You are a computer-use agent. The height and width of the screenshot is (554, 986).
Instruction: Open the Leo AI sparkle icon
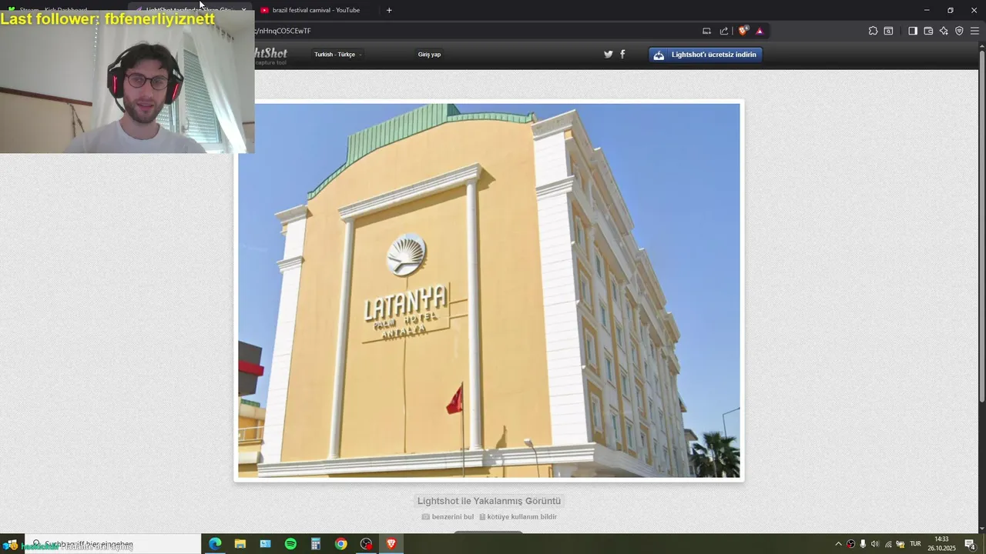pos(944,31)
